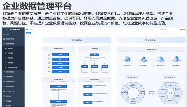Screen dimensions: 187x107
Task: Open the 治理成熟度评估 menu item
Action: pyautogui.click(x=13, y=82)
